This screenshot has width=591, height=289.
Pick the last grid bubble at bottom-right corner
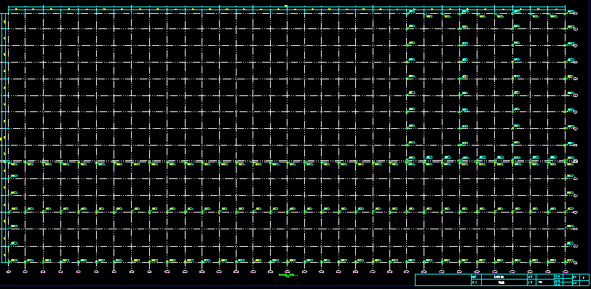pos(565,272)
